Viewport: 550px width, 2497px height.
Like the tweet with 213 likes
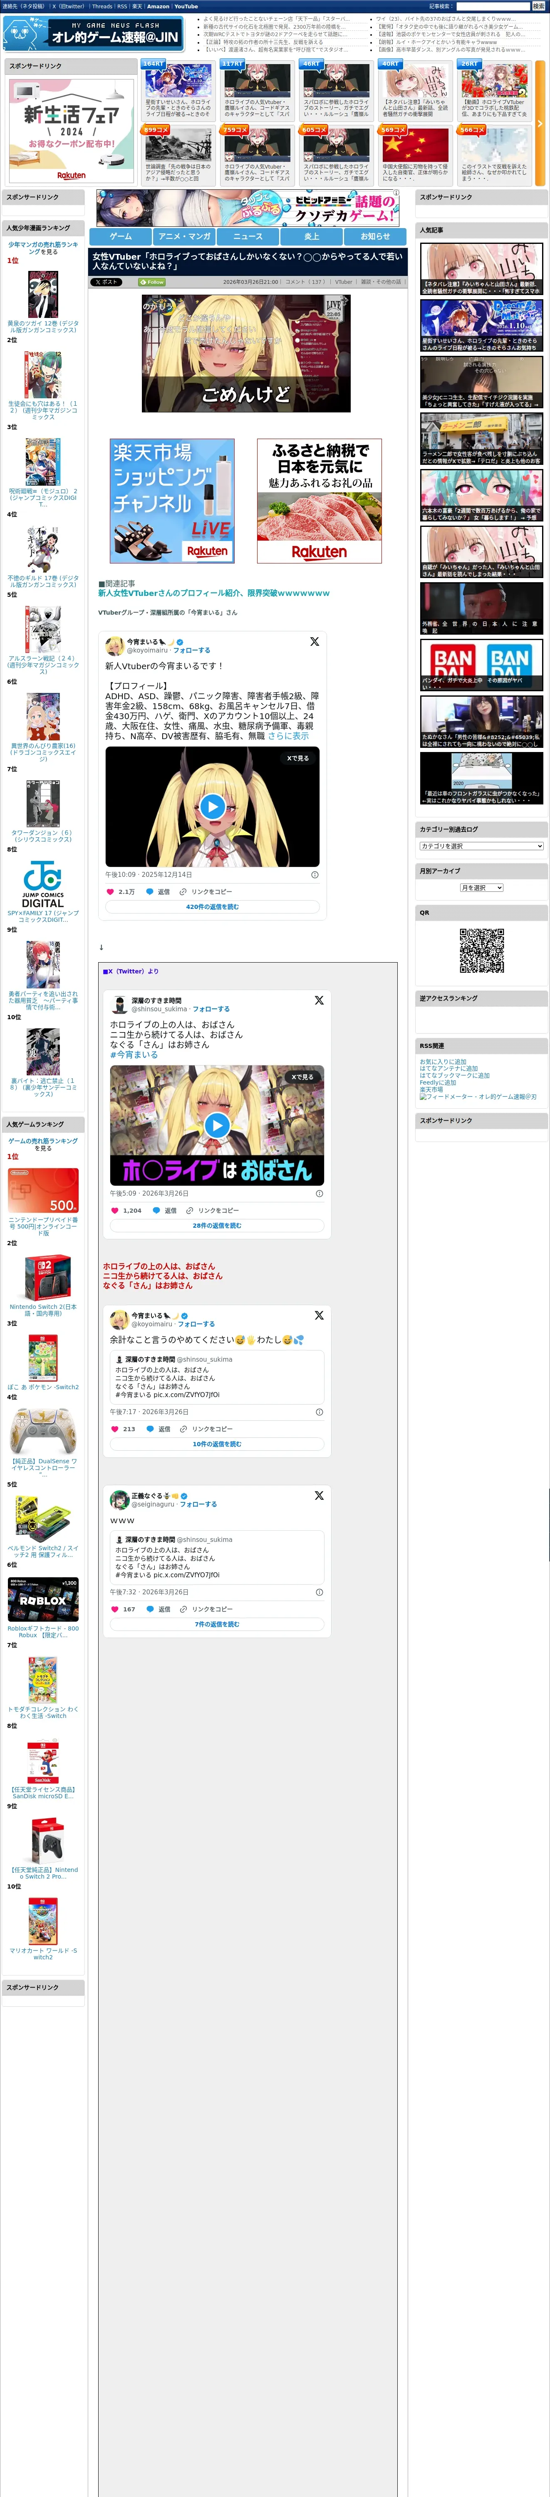(115, 1429)
